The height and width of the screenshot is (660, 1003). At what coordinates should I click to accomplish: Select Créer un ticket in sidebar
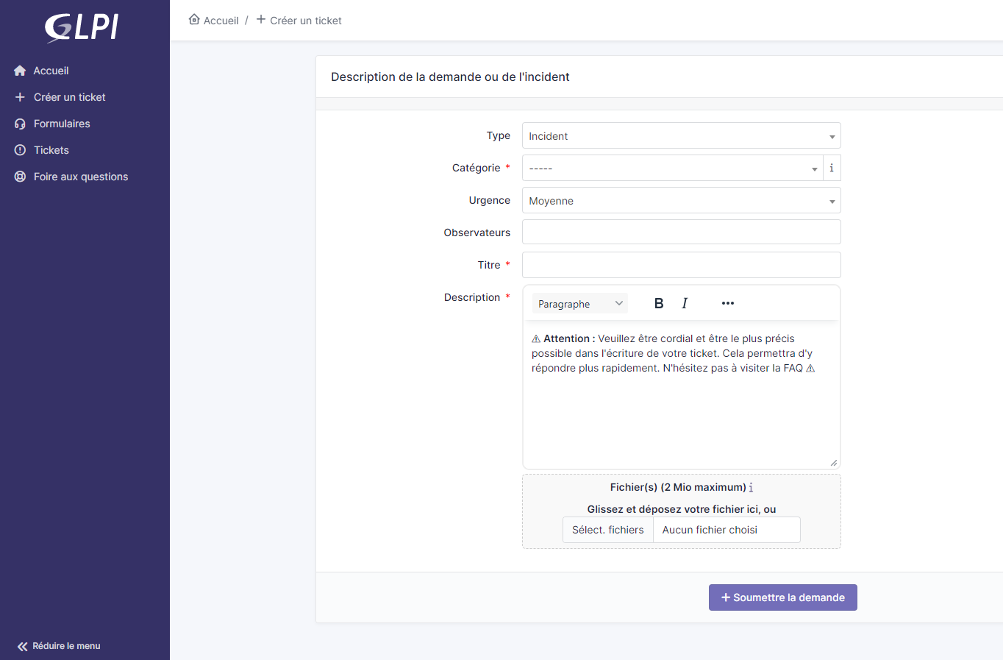pyautogui.click(x=69, y=97)
